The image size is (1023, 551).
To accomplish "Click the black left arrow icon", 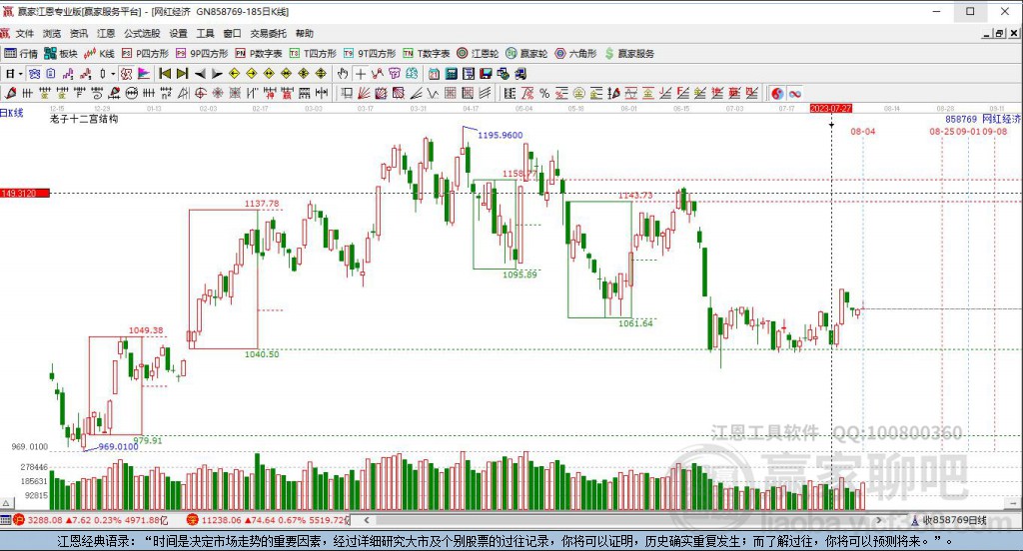I will [200, 74].
